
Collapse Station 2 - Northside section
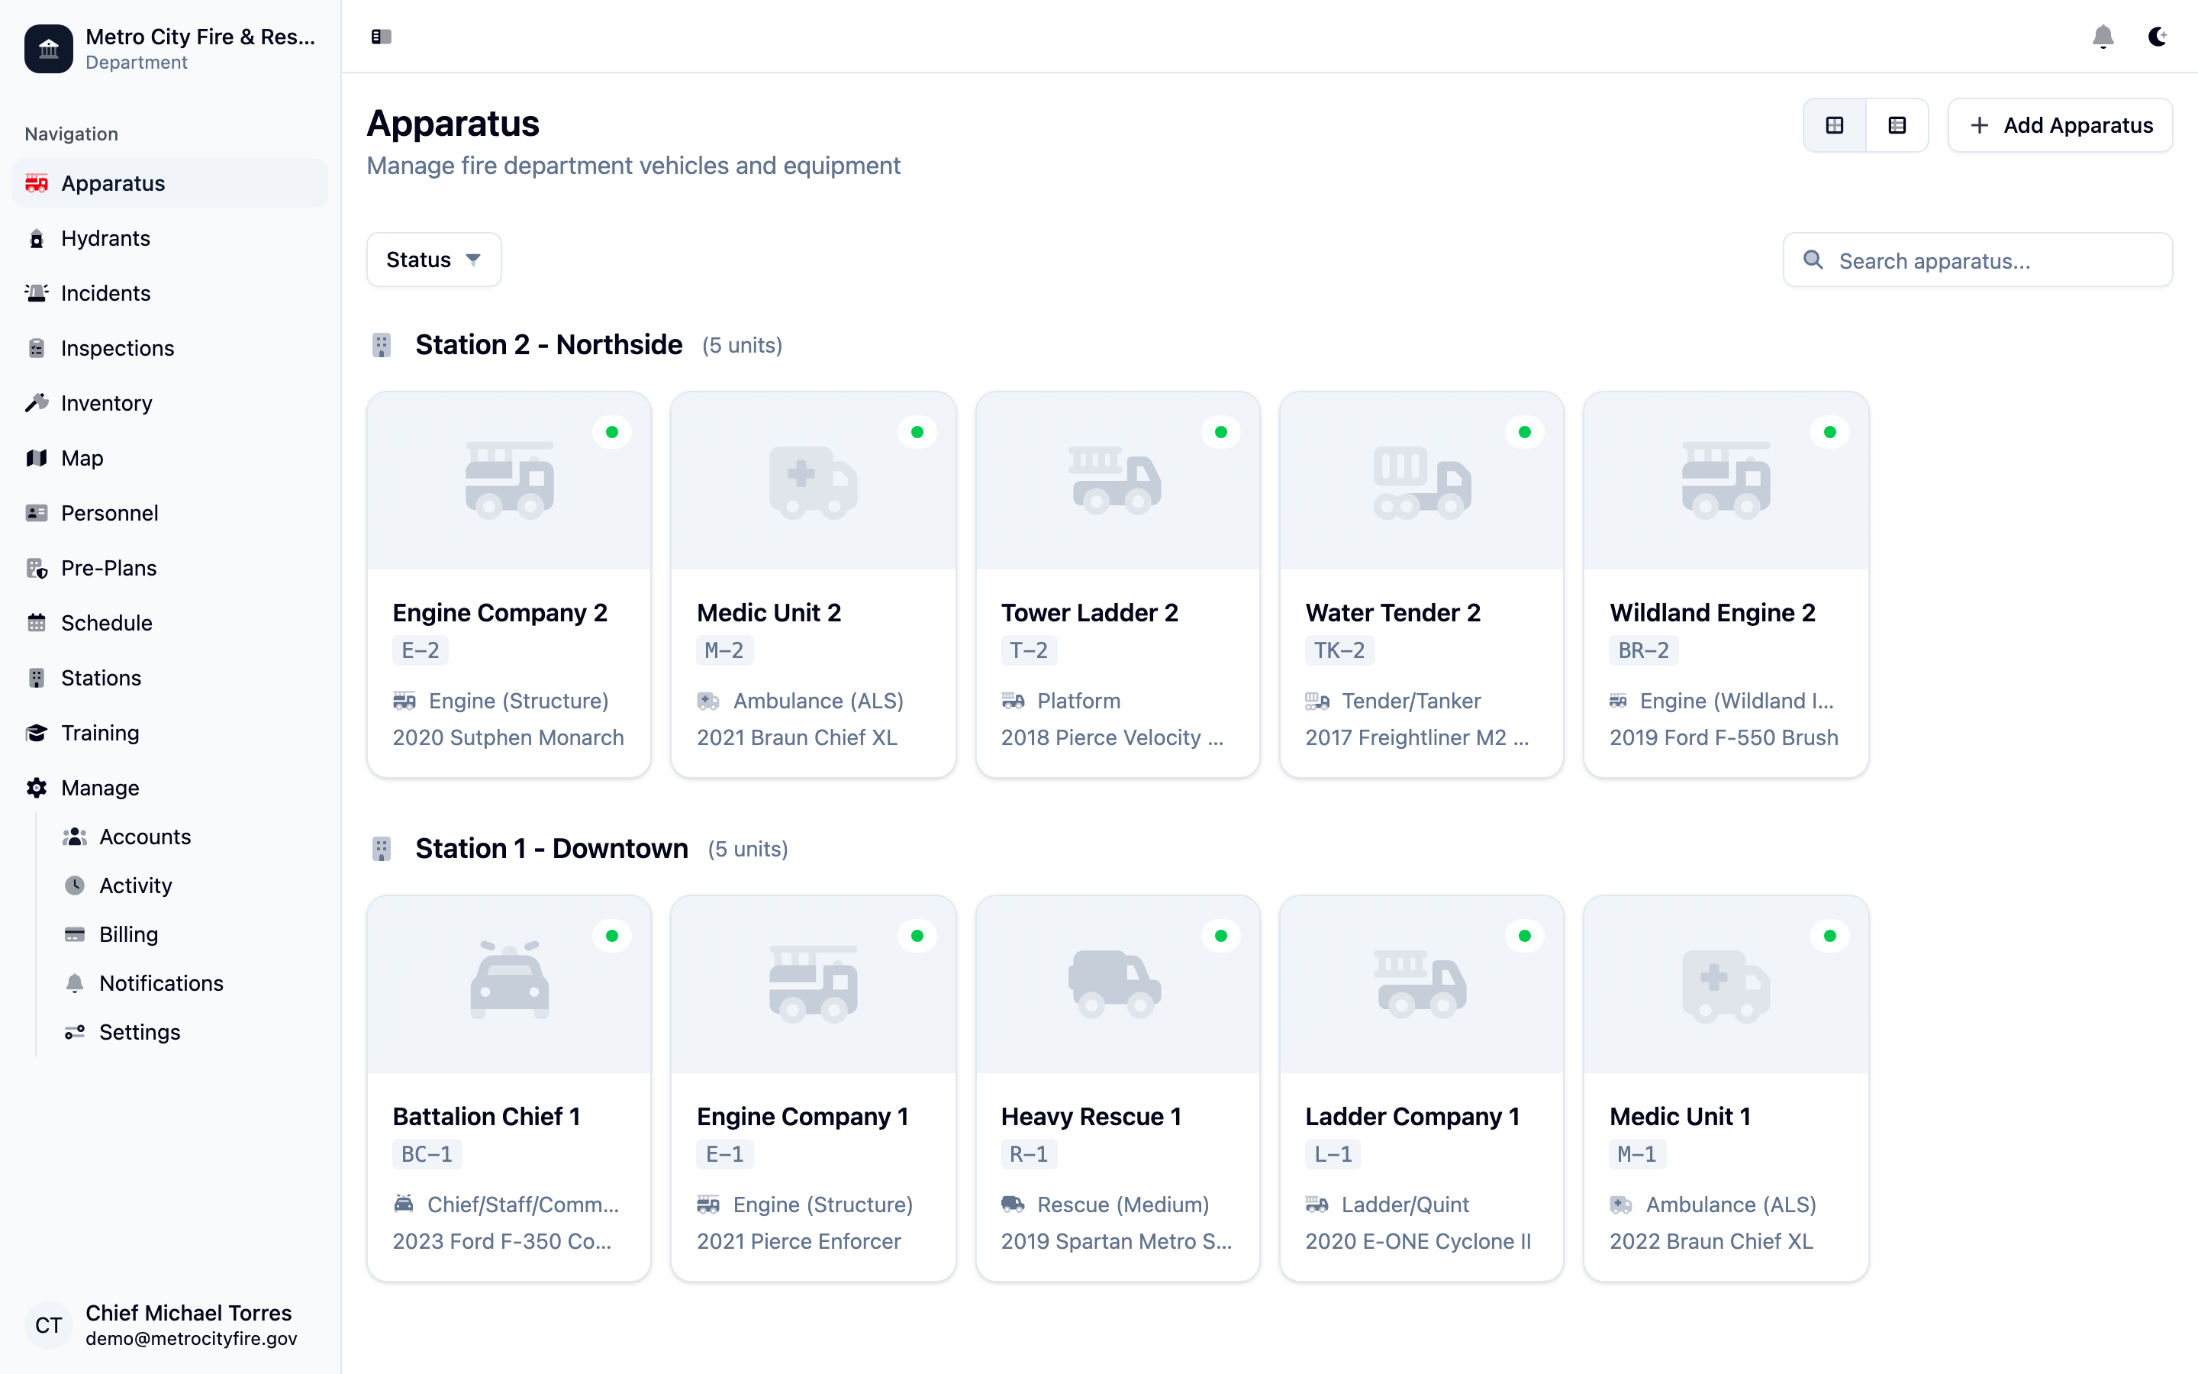pos(549,344)
